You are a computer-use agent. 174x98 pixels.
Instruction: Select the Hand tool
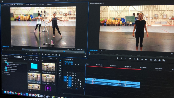click(x=60, y=76)
